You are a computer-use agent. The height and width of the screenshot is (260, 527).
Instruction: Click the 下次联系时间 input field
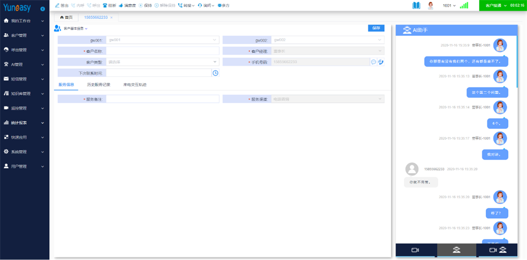click(x=159, y=73)
